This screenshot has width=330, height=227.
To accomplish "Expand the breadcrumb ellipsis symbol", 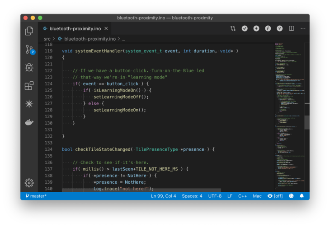I will 123,39.
